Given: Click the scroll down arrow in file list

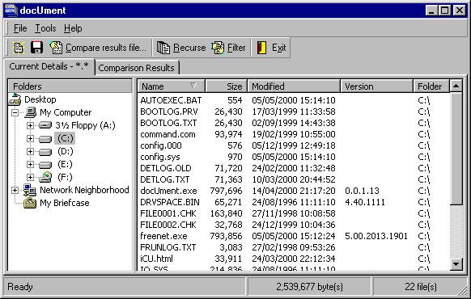Looking at the screenshot, I should pos(456,264).
